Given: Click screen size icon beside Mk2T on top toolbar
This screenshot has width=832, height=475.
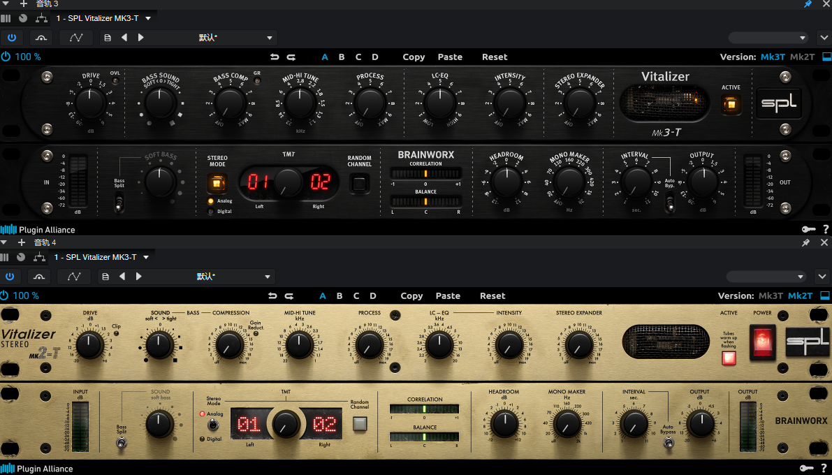Looking at the screenshot, I should click(x=826, y=57).
